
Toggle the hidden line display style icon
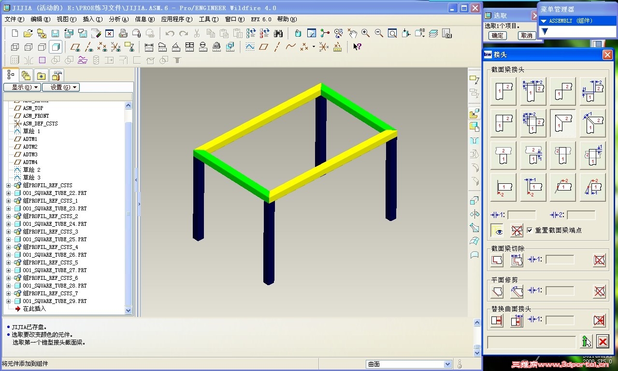pyautogui.click(x=29, y=47)
